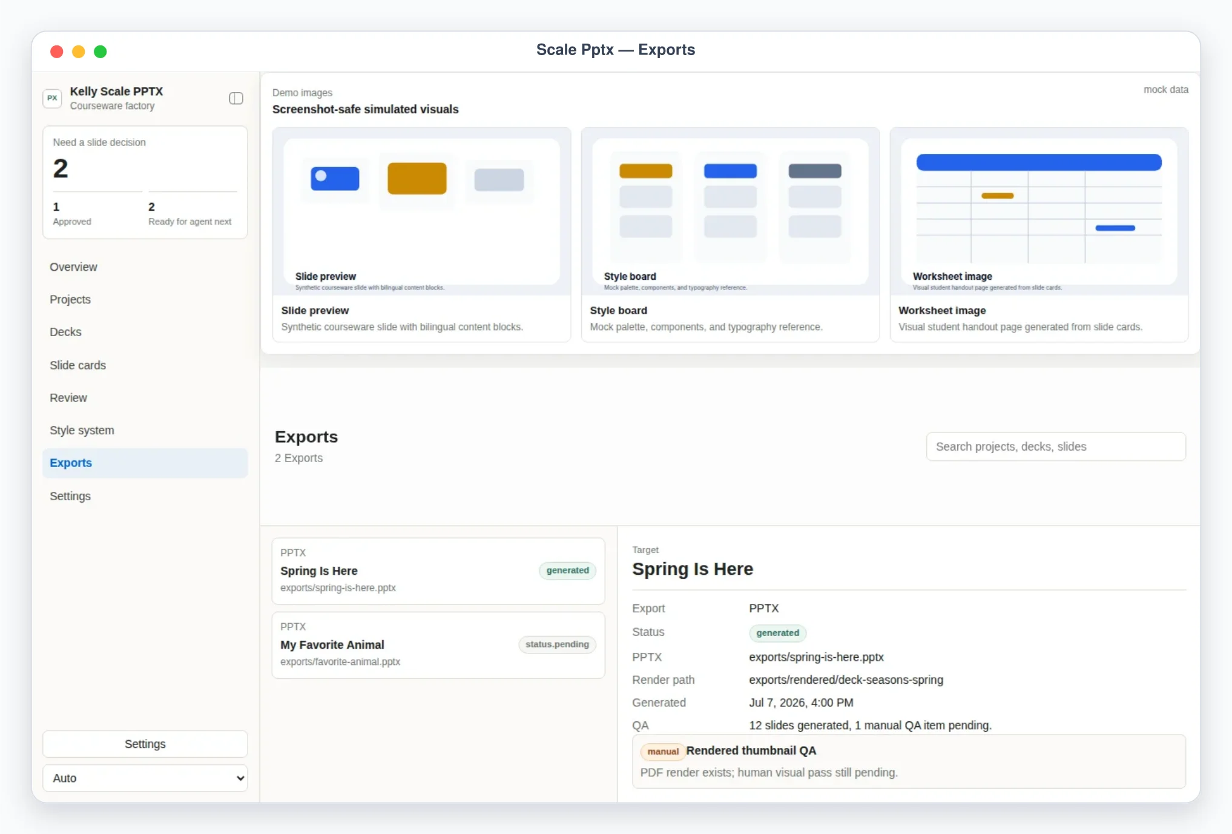Open the Worksheet image thumbnail
The width and height of the screenshot is (1232, 834).
[1039, 211]
